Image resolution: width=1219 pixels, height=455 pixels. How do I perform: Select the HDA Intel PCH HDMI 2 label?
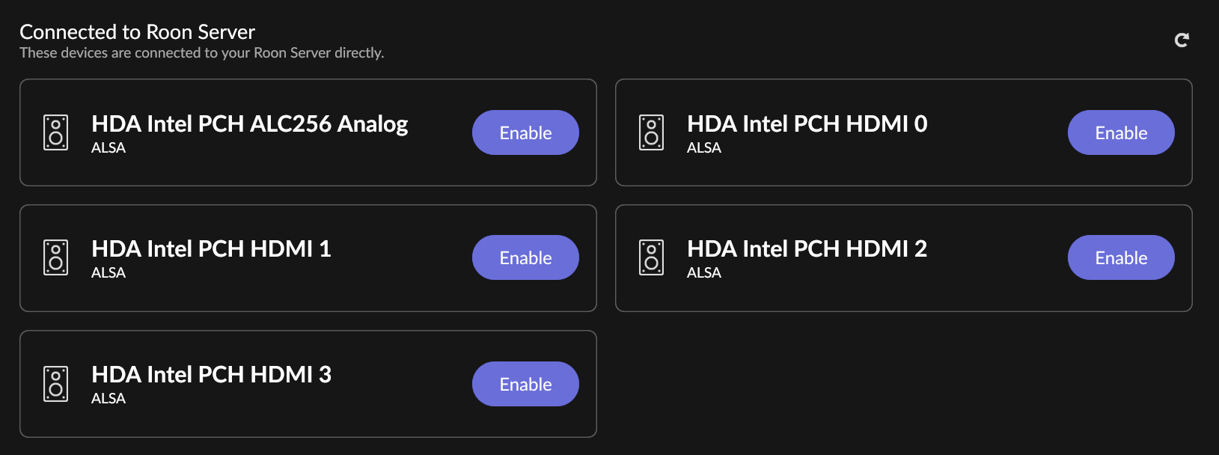pos(807,248)
